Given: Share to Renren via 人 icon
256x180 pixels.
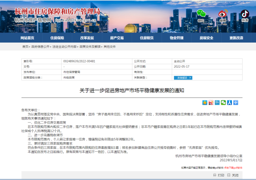Looking at the screenshot, I should coord(230,103).
